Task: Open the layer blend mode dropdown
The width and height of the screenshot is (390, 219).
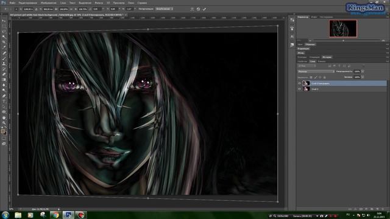Action: point(316,72)
